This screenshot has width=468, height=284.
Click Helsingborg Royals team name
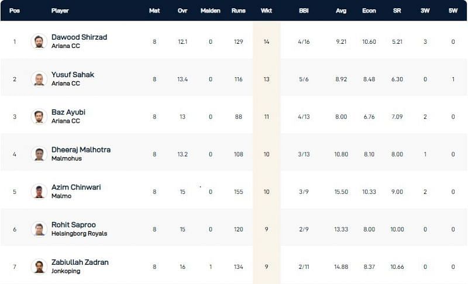(x=79, y=234)
